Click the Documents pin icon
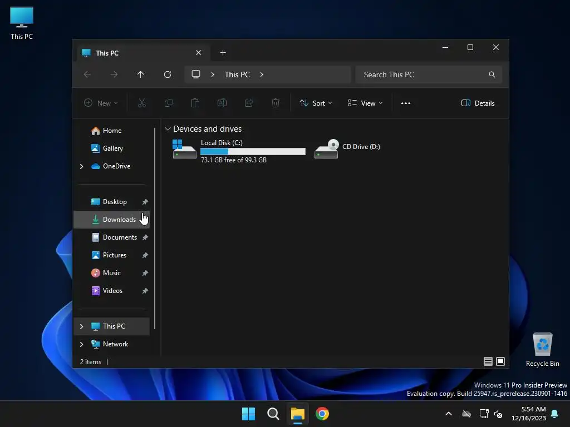This screenshot has width=570, height=427. pos(145,237)
